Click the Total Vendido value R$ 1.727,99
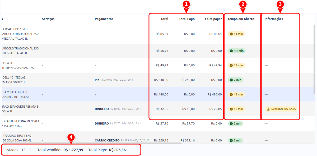This screenshot has width=317, height=156. pyautogui.click(x=73, y=150)
